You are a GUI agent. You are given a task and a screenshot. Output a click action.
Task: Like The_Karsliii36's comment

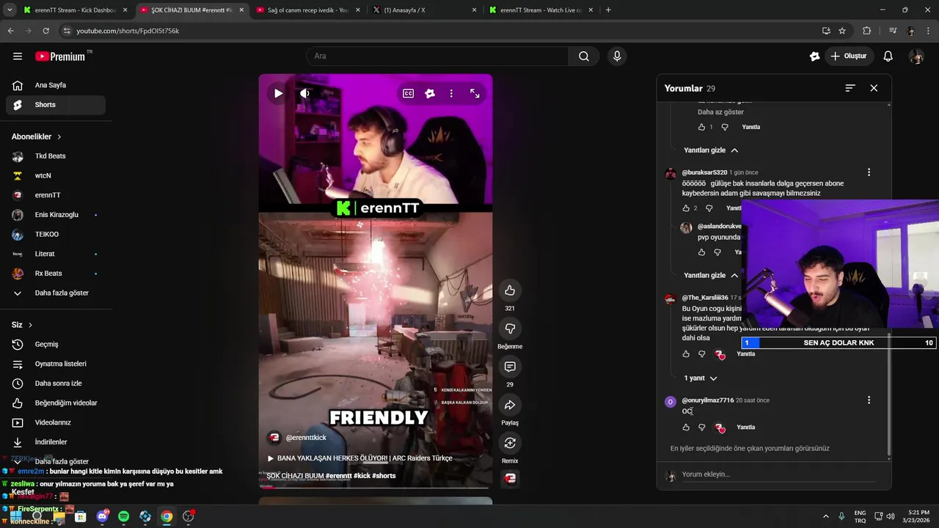point(686,354)
